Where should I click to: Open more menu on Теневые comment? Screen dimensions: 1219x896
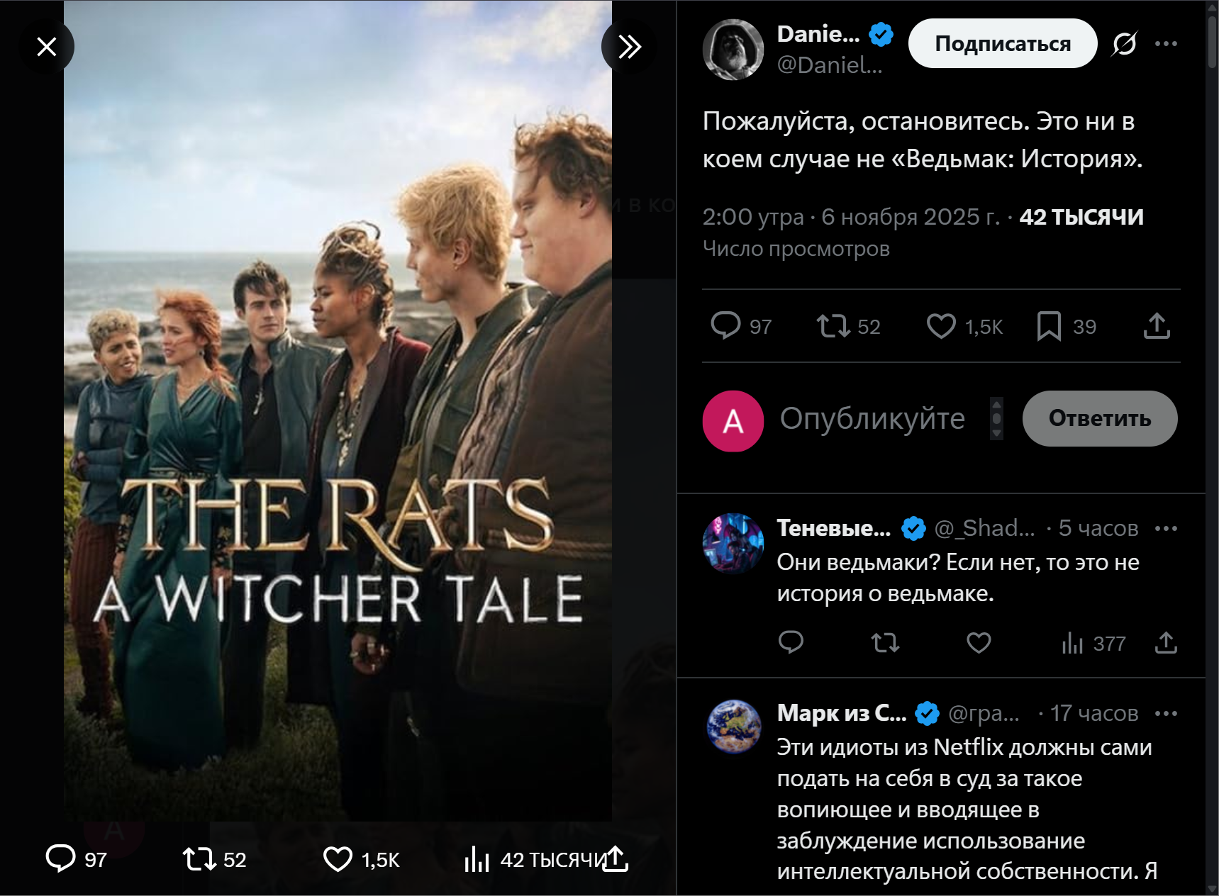(1166, 529)
